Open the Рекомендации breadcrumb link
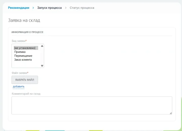182x131 pixels. coord(19,8)
